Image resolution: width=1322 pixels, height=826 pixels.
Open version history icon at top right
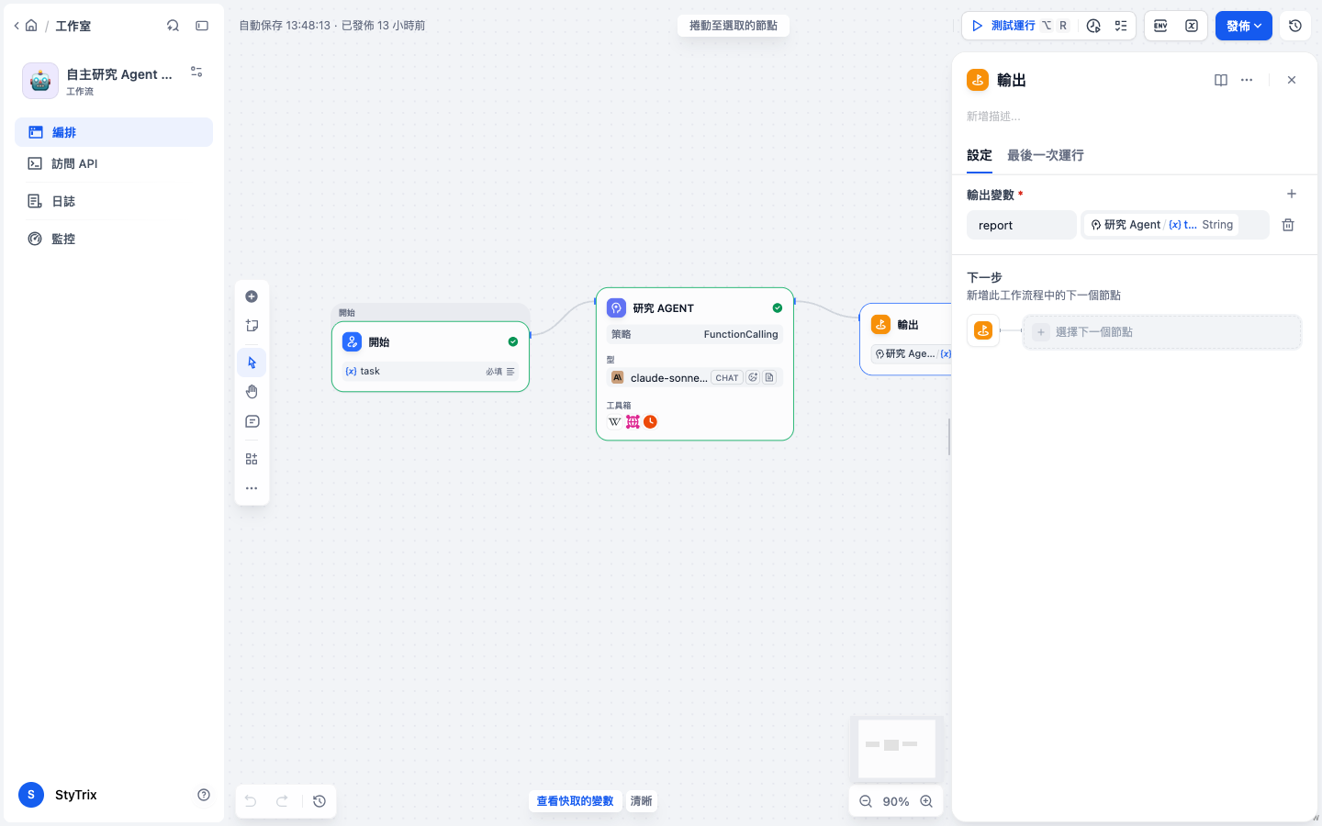pyautogui.click(x=1295, y=26)
